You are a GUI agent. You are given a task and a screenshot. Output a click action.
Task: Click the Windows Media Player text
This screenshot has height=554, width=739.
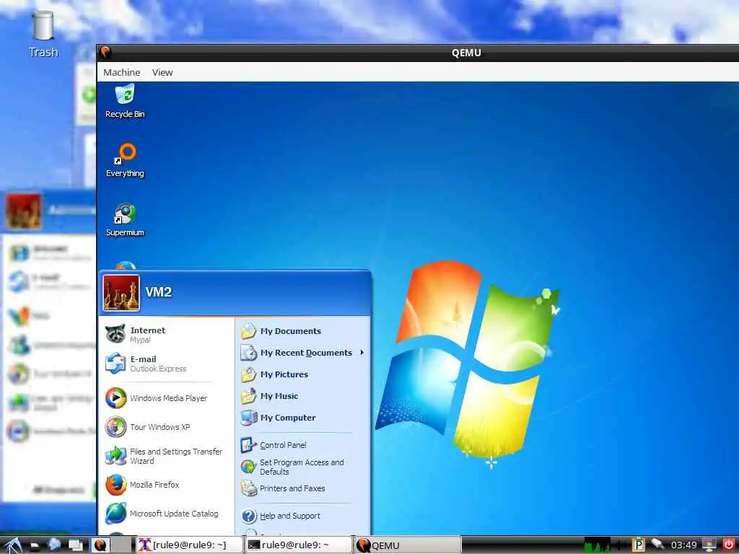pos(169,398)
